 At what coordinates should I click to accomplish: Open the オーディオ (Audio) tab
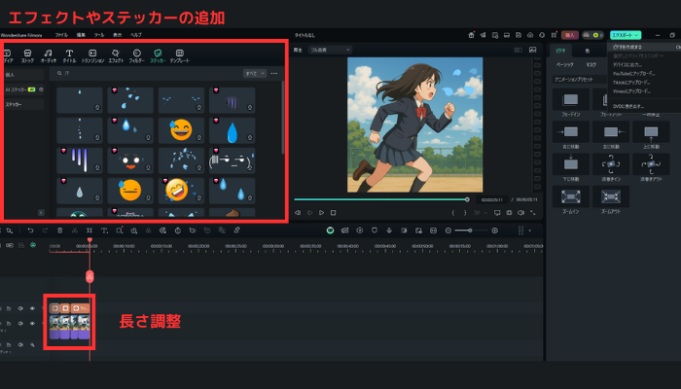click(49, 56)
